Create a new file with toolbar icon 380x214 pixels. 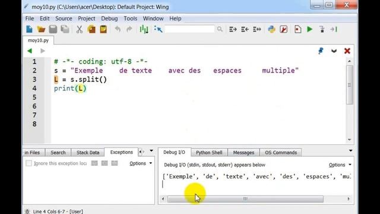(x=29, y=29)
